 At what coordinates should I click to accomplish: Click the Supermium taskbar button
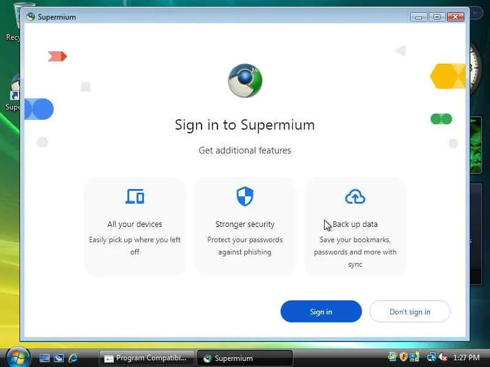pyautogui.click(x=244, y=358)
